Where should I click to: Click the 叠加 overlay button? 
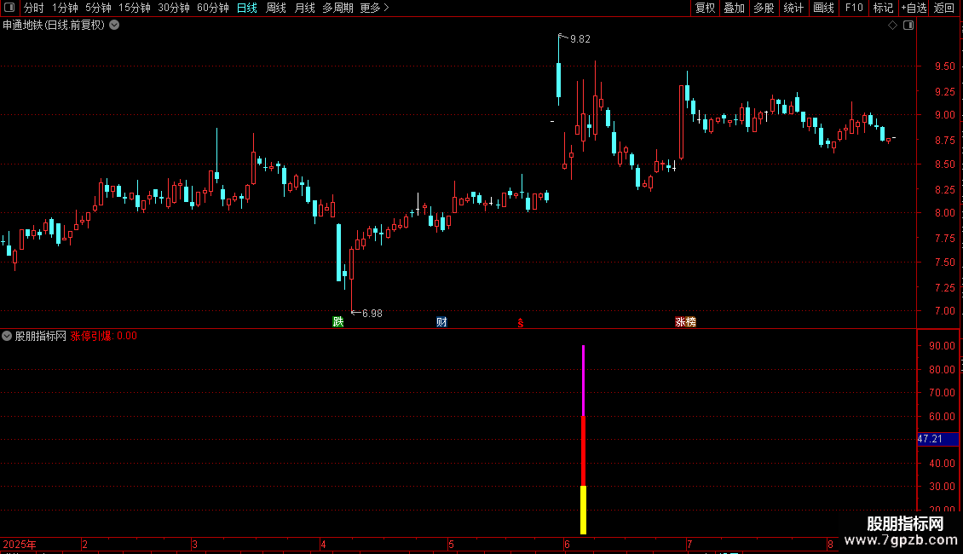pyautogui.click(x=734, y=8)
